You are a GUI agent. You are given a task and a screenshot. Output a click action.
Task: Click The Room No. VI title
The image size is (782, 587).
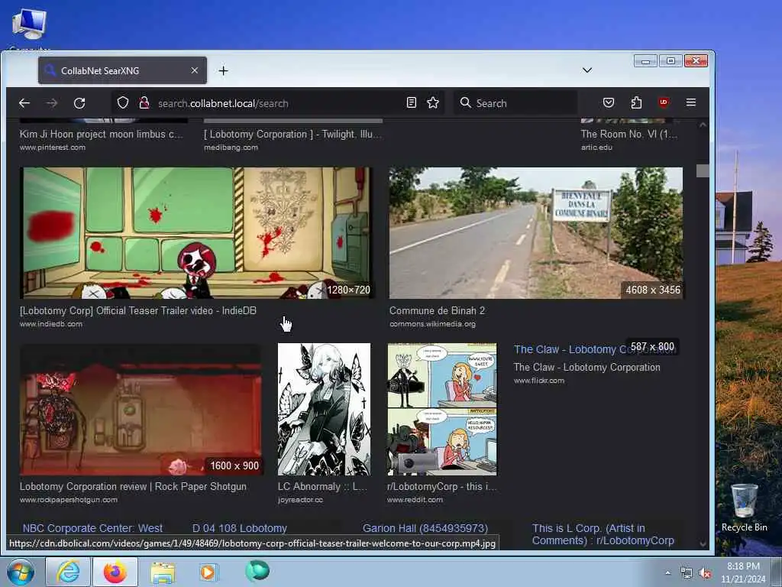coord(629,134)
